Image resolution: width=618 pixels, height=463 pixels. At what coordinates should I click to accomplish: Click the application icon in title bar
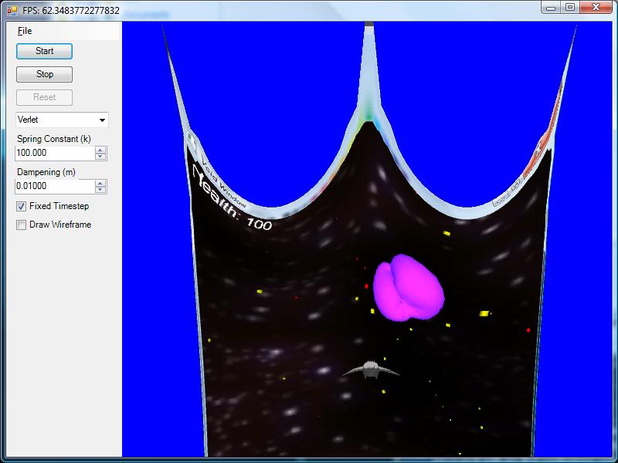pos(12,10)
